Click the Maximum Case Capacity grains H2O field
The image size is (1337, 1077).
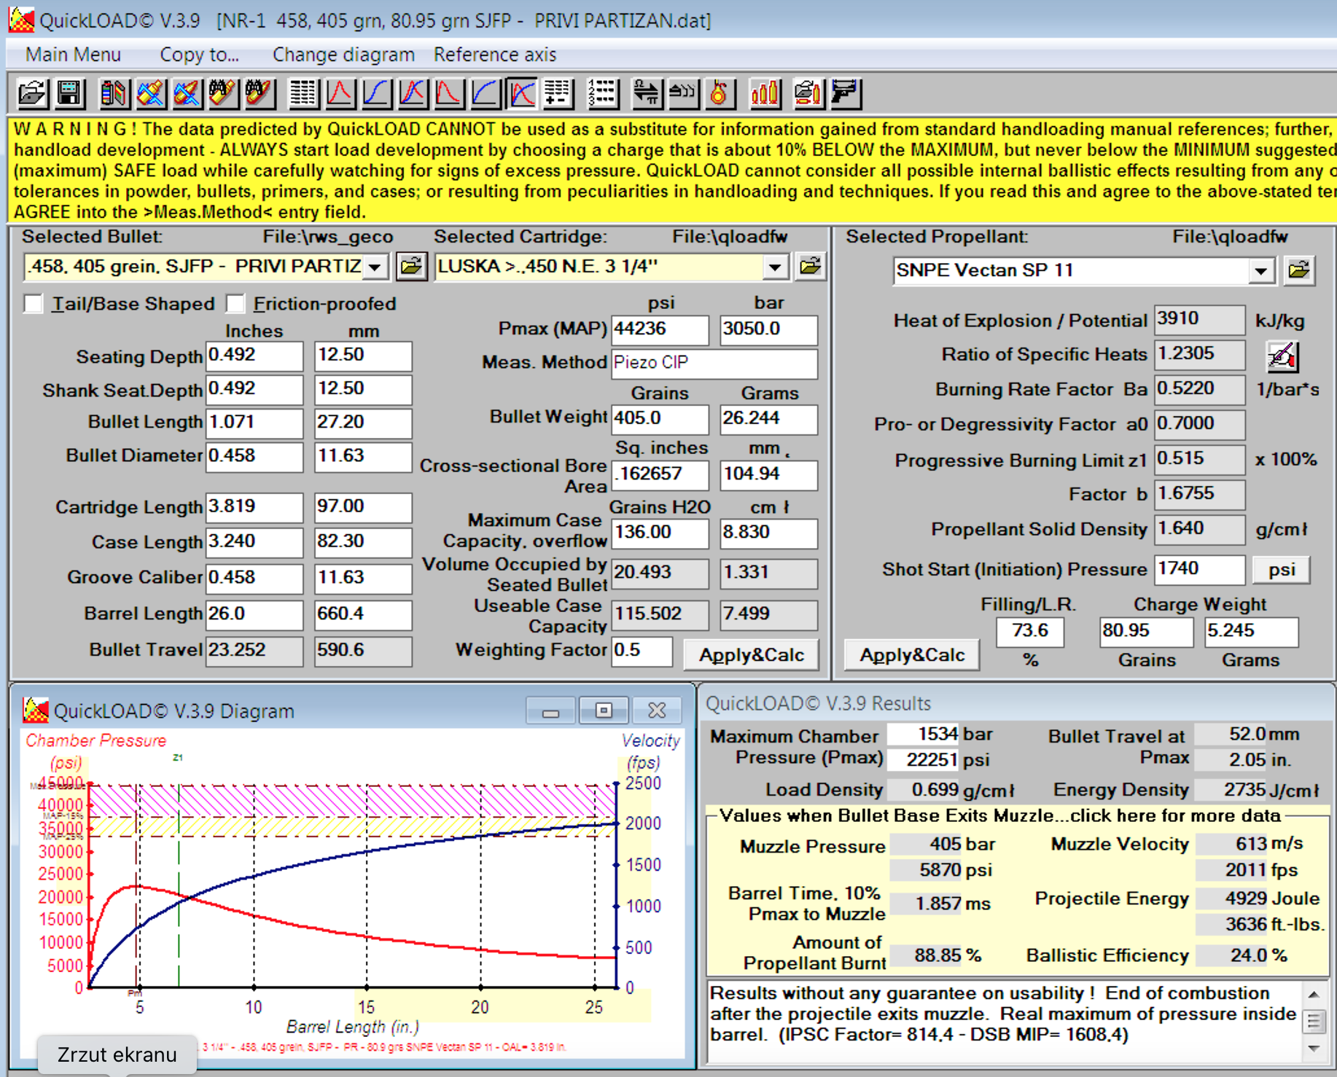(x=660, y=533)
